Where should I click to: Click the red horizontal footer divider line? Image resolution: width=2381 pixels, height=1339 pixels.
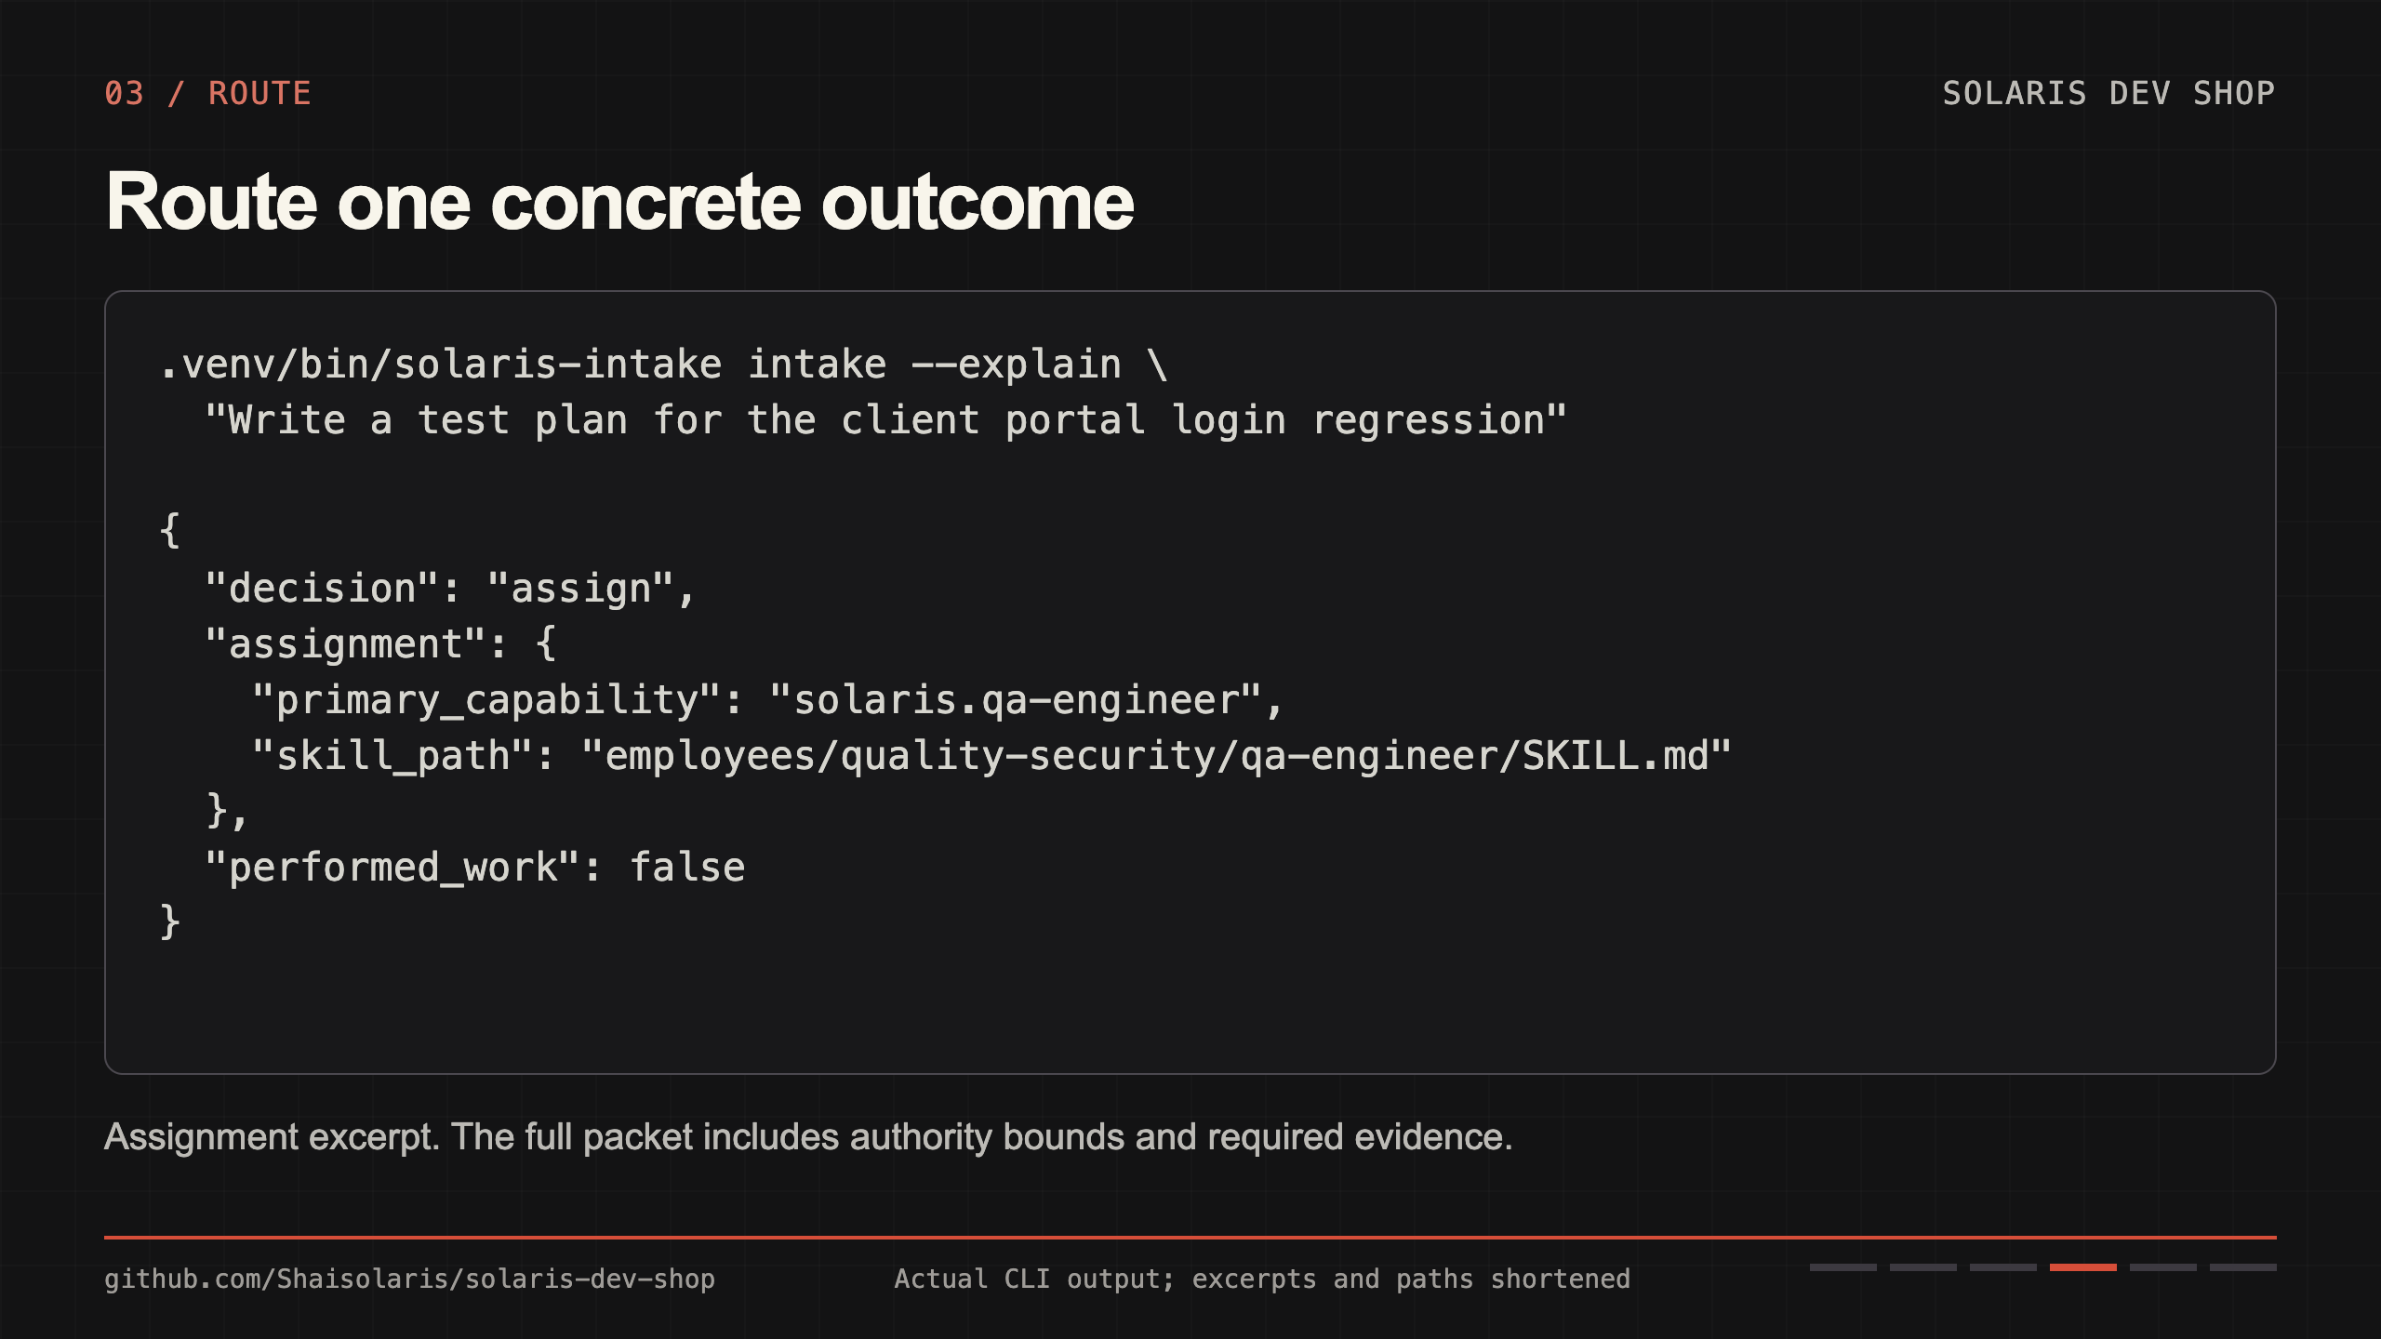pos(1190,1238)
